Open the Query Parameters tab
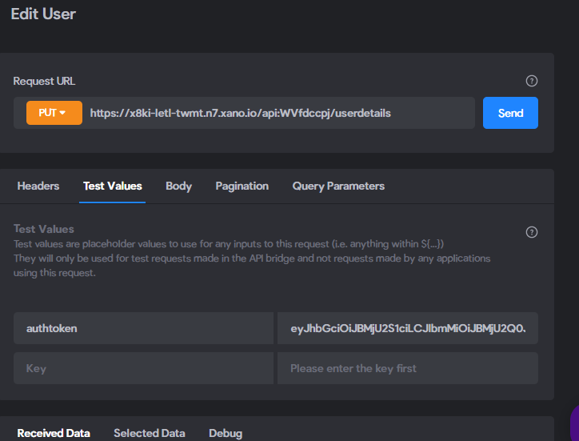 [338, 186]
